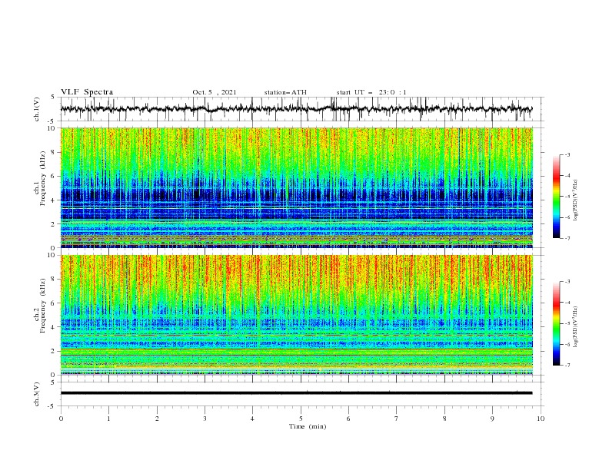The height and width of the screenshot is (470, 609).
Task: Click time axis tick label '8'
Action: 444,419
